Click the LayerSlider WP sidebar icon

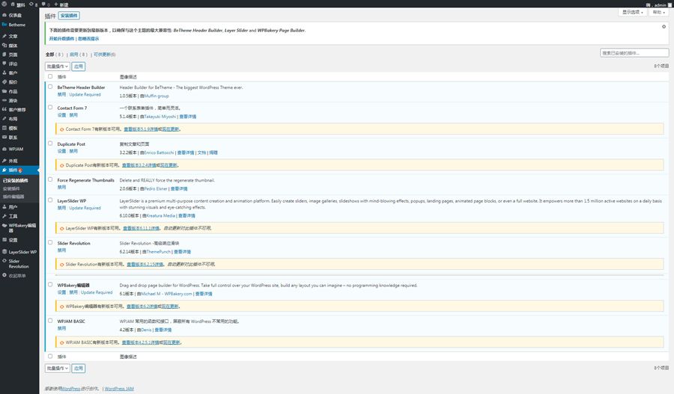pos(4,252)
